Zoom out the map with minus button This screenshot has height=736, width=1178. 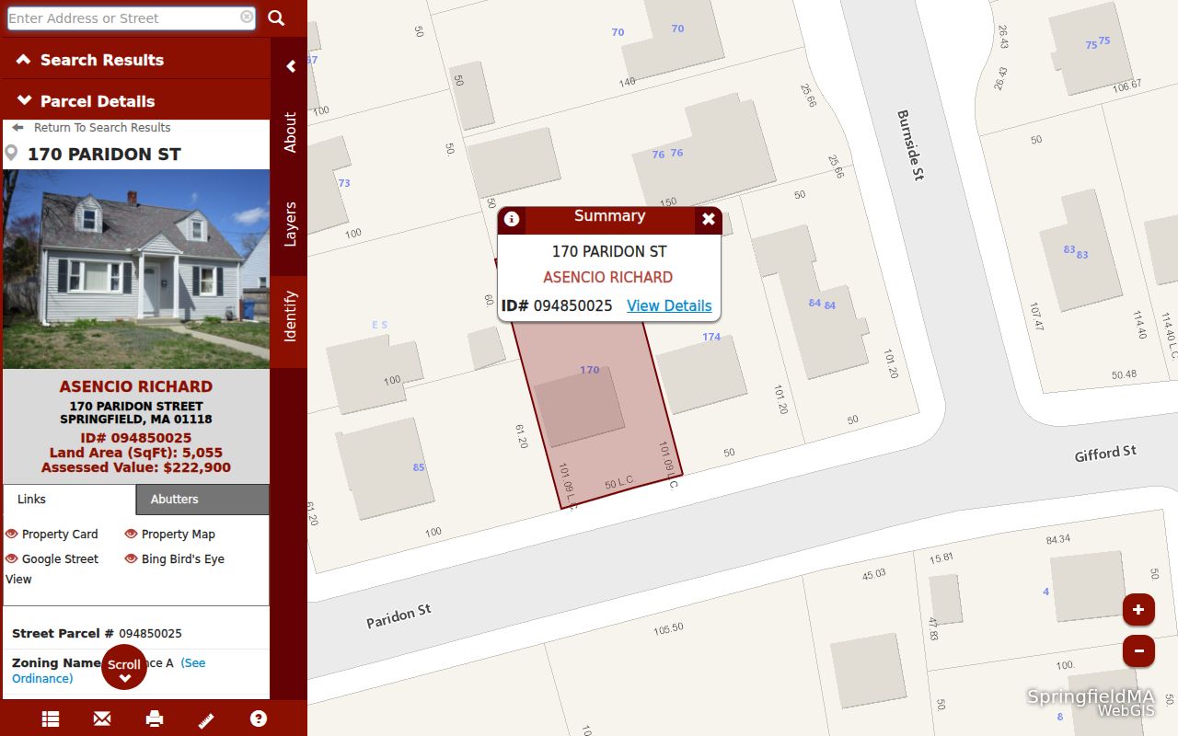(x=1138, y=650)
